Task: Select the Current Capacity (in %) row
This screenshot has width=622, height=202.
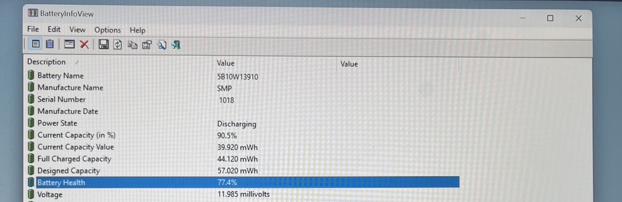Action: (243, 135)
